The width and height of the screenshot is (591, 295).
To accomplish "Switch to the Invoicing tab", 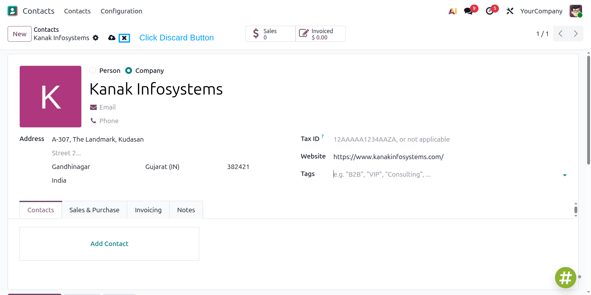I will (148, 210).
